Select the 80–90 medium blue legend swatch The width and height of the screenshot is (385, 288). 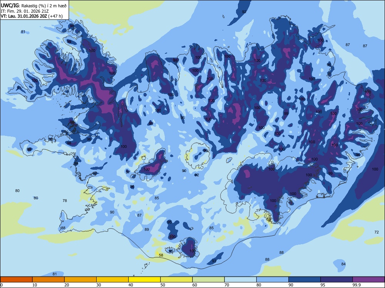tap(273, 280)
